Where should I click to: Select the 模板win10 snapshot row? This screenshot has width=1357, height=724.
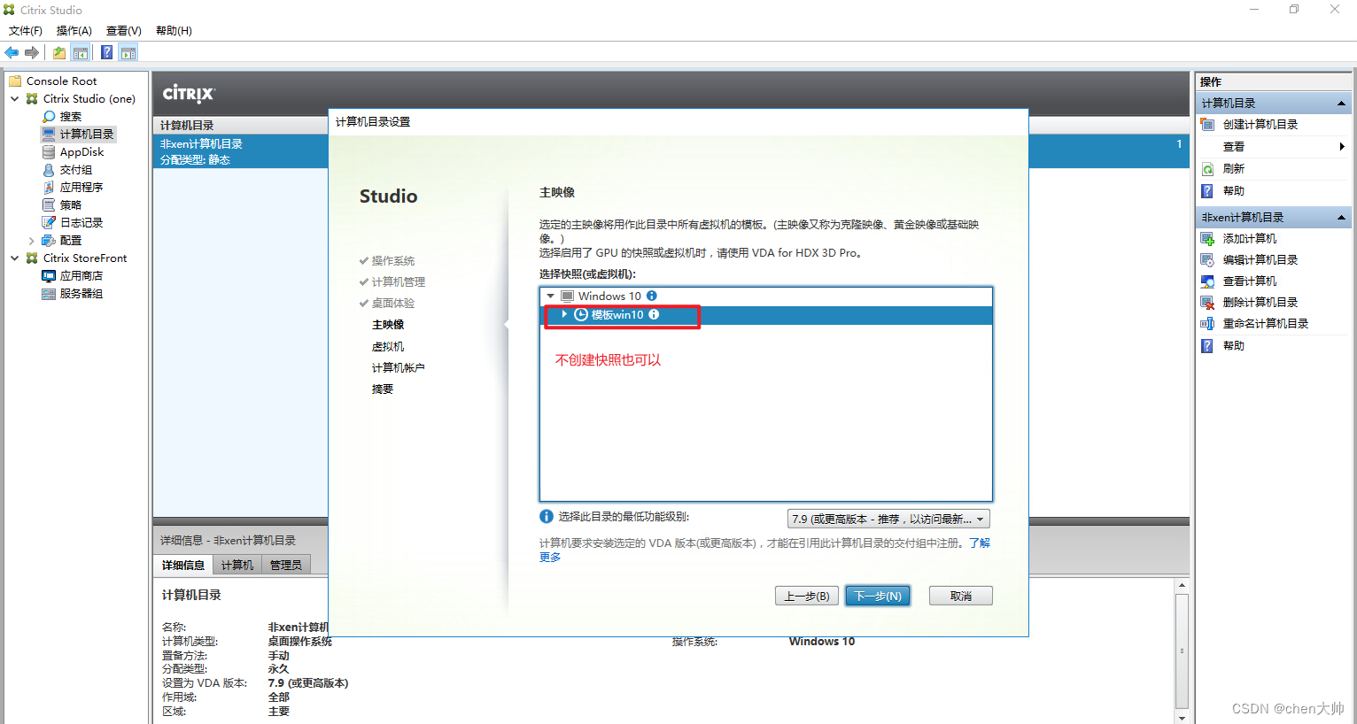pos(766,315)
